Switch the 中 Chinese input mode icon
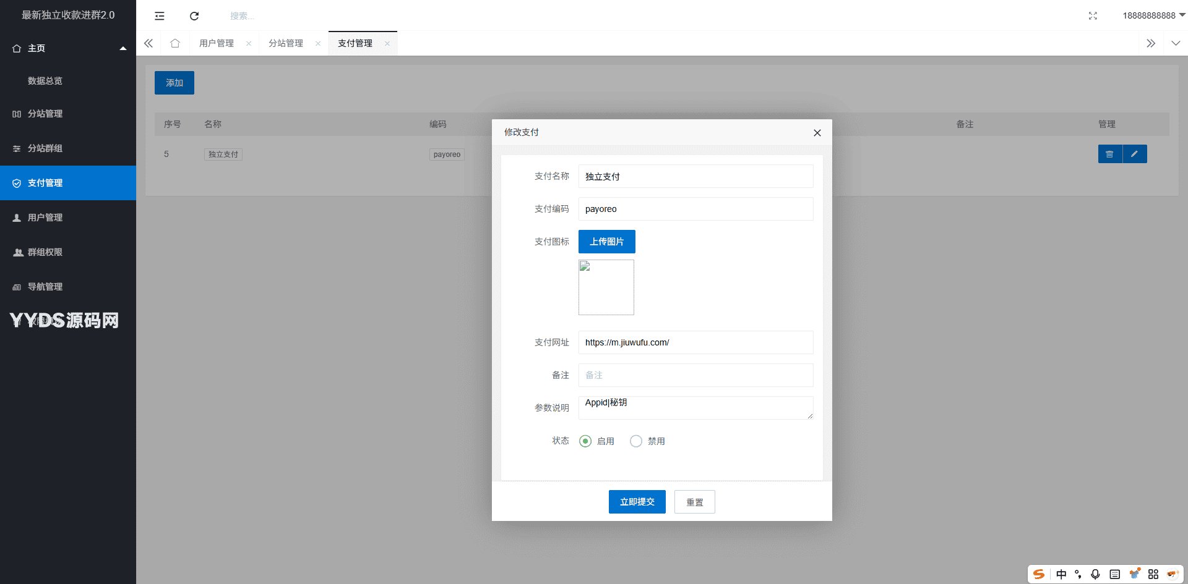This screenshot has height=584, width=1188. coord(1061,574)
